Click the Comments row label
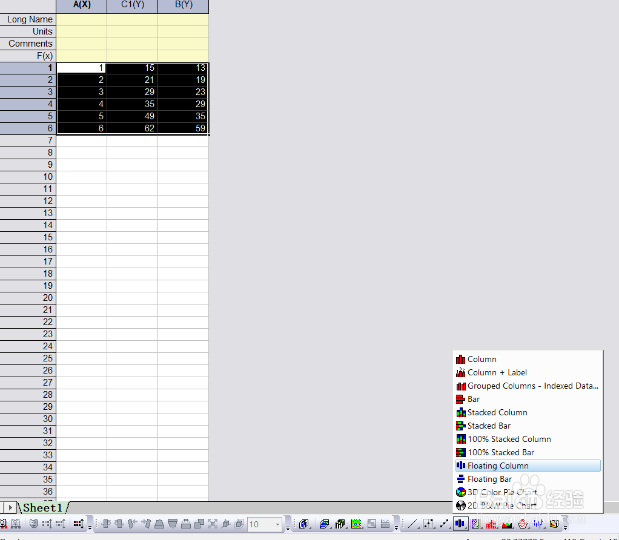 tap(28, 44)
